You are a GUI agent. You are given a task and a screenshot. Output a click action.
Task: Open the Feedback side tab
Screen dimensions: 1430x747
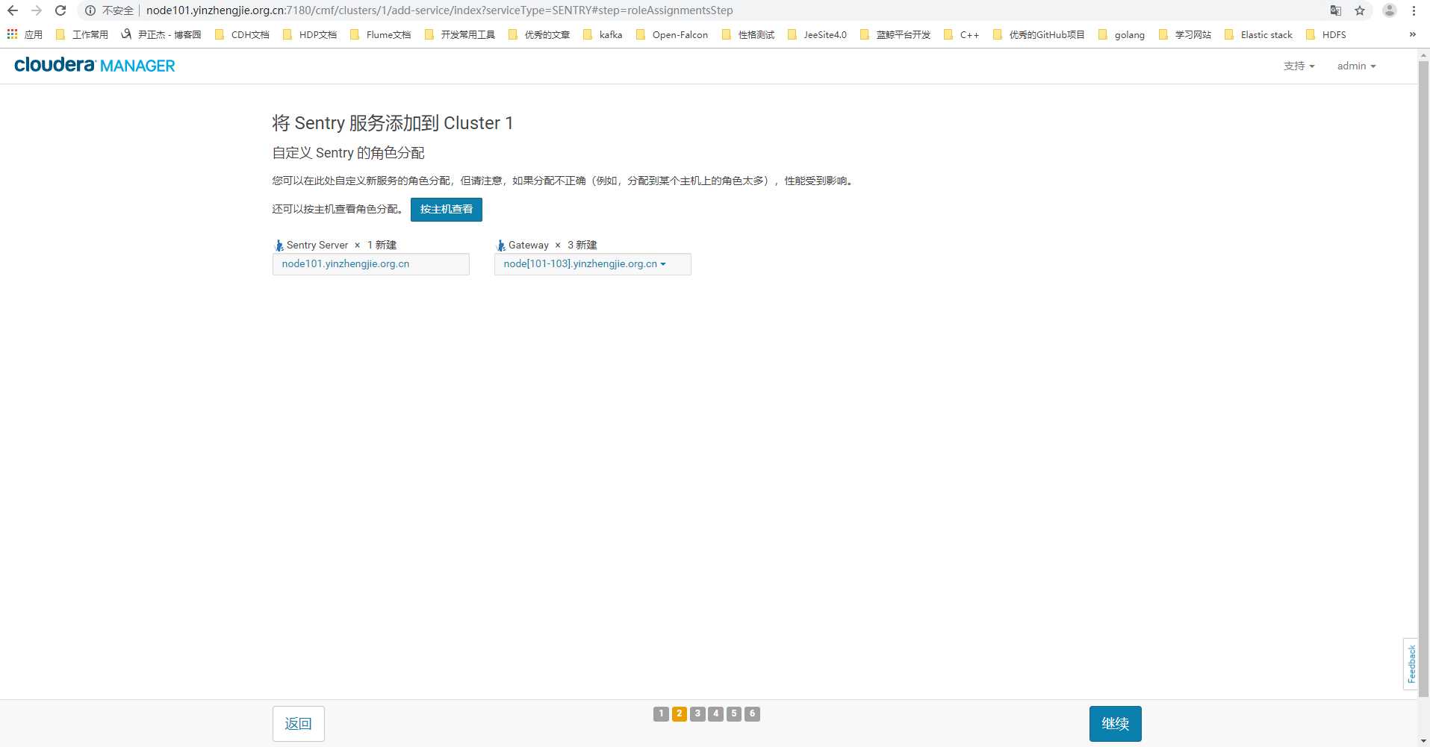(x=1411, y=664)
